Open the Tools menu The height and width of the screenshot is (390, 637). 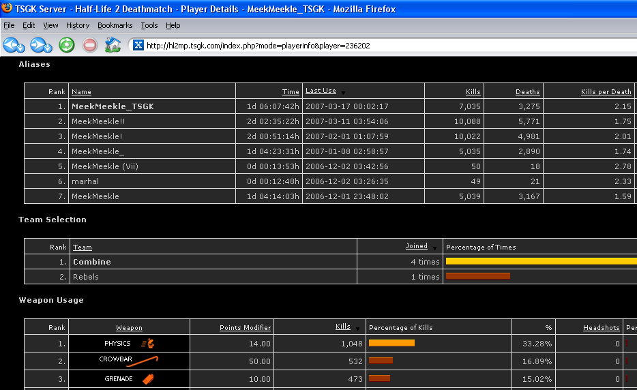click(x=149, y=25)
